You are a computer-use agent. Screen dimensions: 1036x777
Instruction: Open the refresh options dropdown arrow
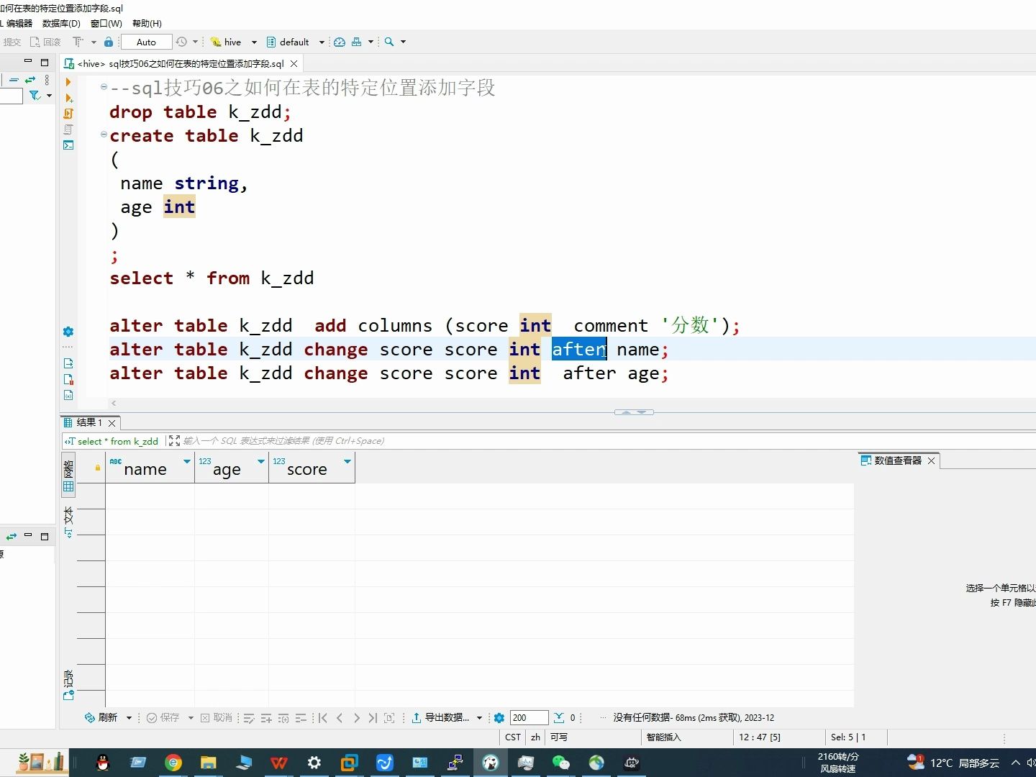129,718
